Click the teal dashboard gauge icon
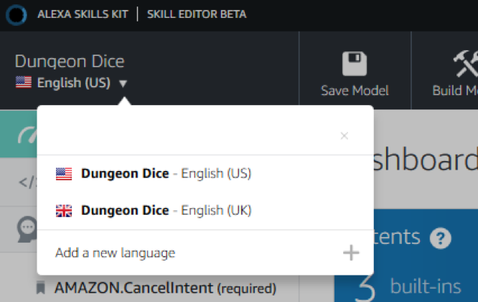 (26, 134)
